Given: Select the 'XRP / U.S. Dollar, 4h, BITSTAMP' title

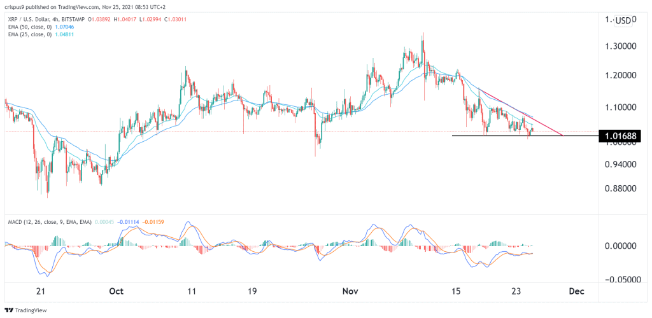Looking at the screenshot, I should coord(45,19).
